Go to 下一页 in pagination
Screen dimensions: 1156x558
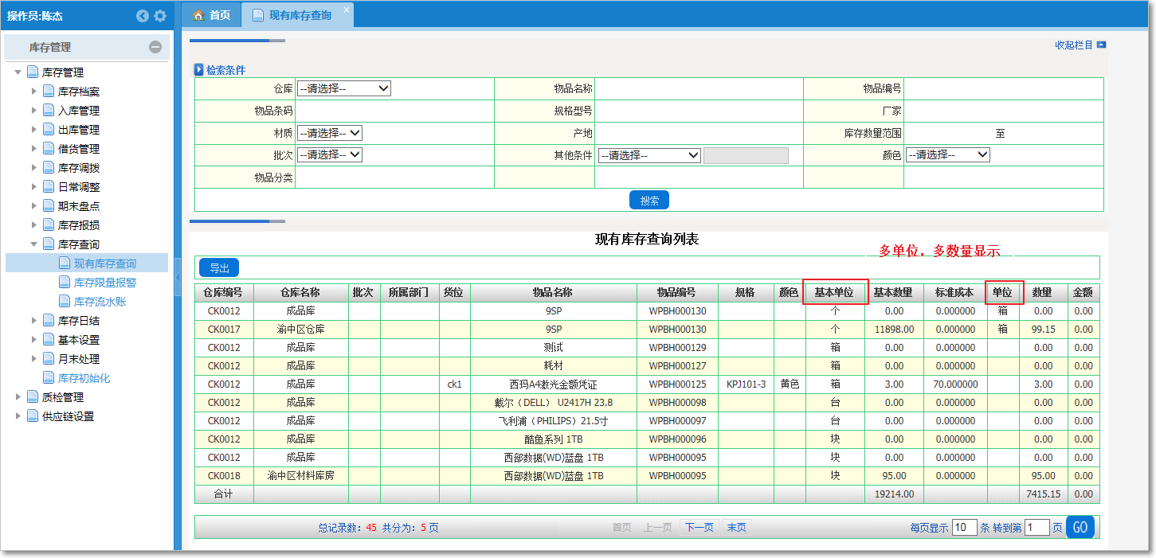[x=699, y=528]
